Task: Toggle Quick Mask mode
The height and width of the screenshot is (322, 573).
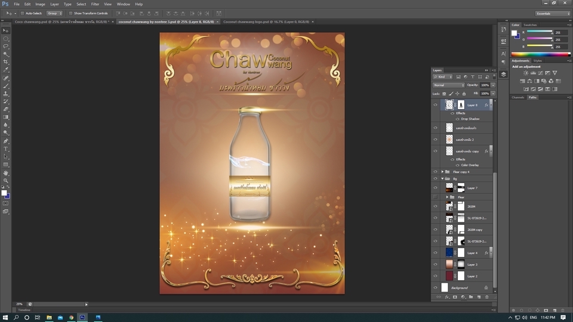Action: point(5,203)
